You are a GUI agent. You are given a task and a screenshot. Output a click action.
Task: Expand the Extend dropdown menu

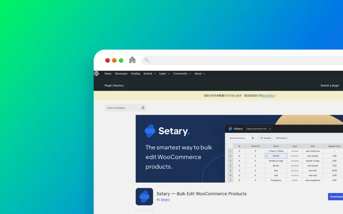(x=150, y=74)
